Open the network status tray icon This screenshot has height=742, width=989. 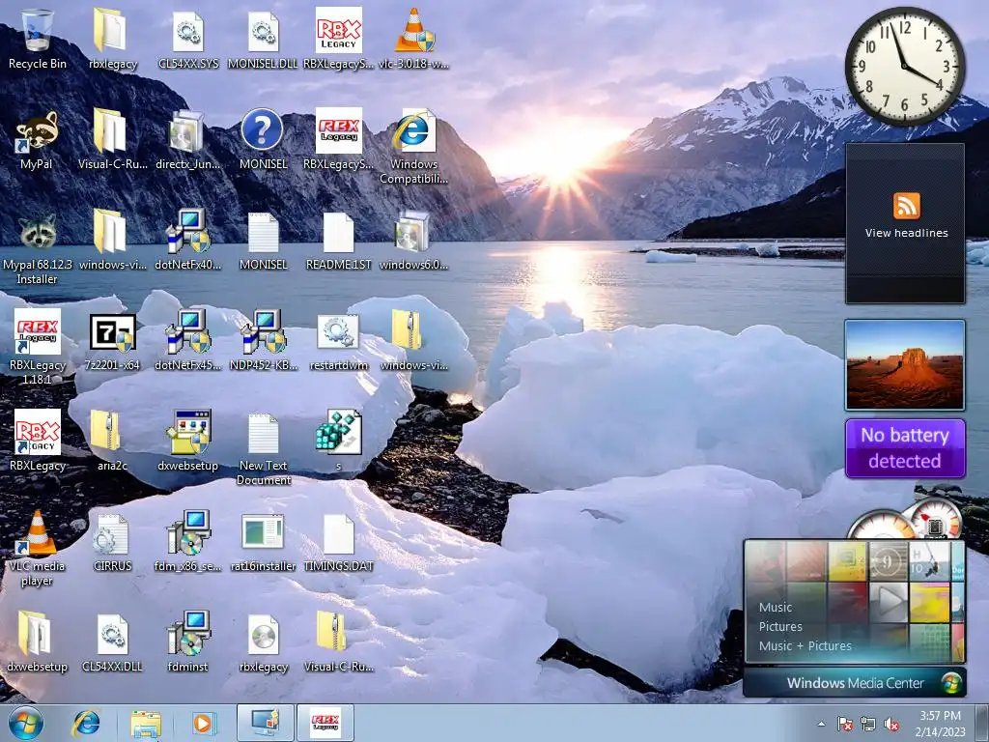pyautogui.click(x=868, y=724)
